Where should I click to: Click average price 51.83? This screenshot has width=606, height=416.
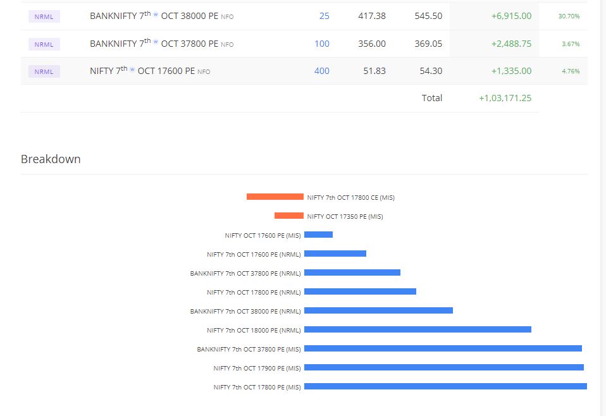coord(374,71)
